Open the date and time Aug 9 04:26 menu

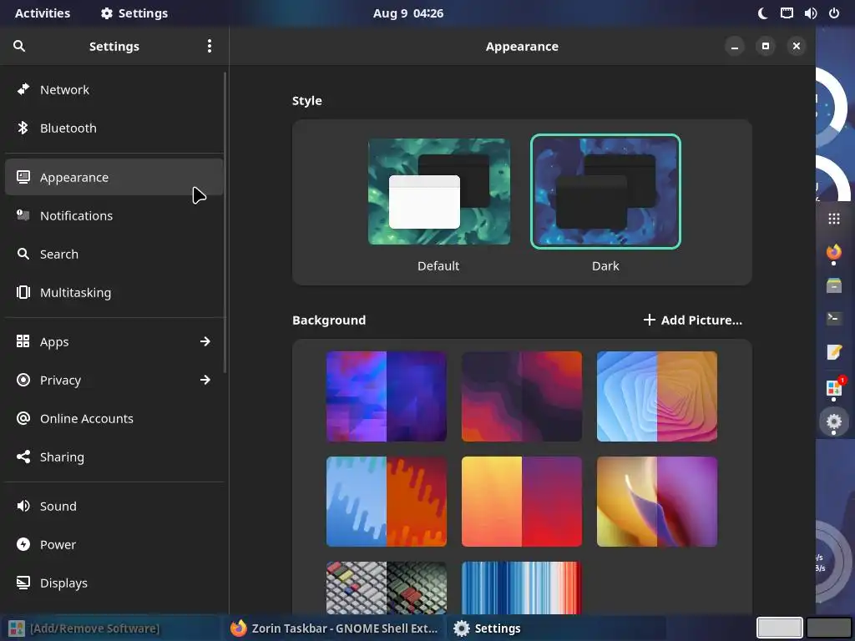[x=407, y=13]
